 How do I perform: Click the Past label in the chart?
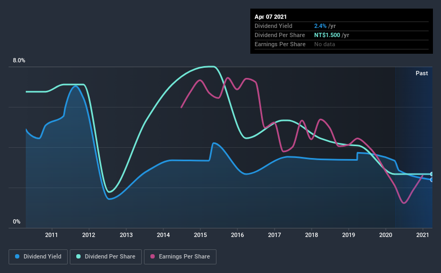coord(422,73)
